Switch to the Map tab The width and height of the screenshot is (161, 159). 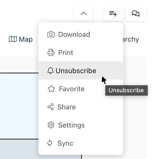(x=21, y=39)
